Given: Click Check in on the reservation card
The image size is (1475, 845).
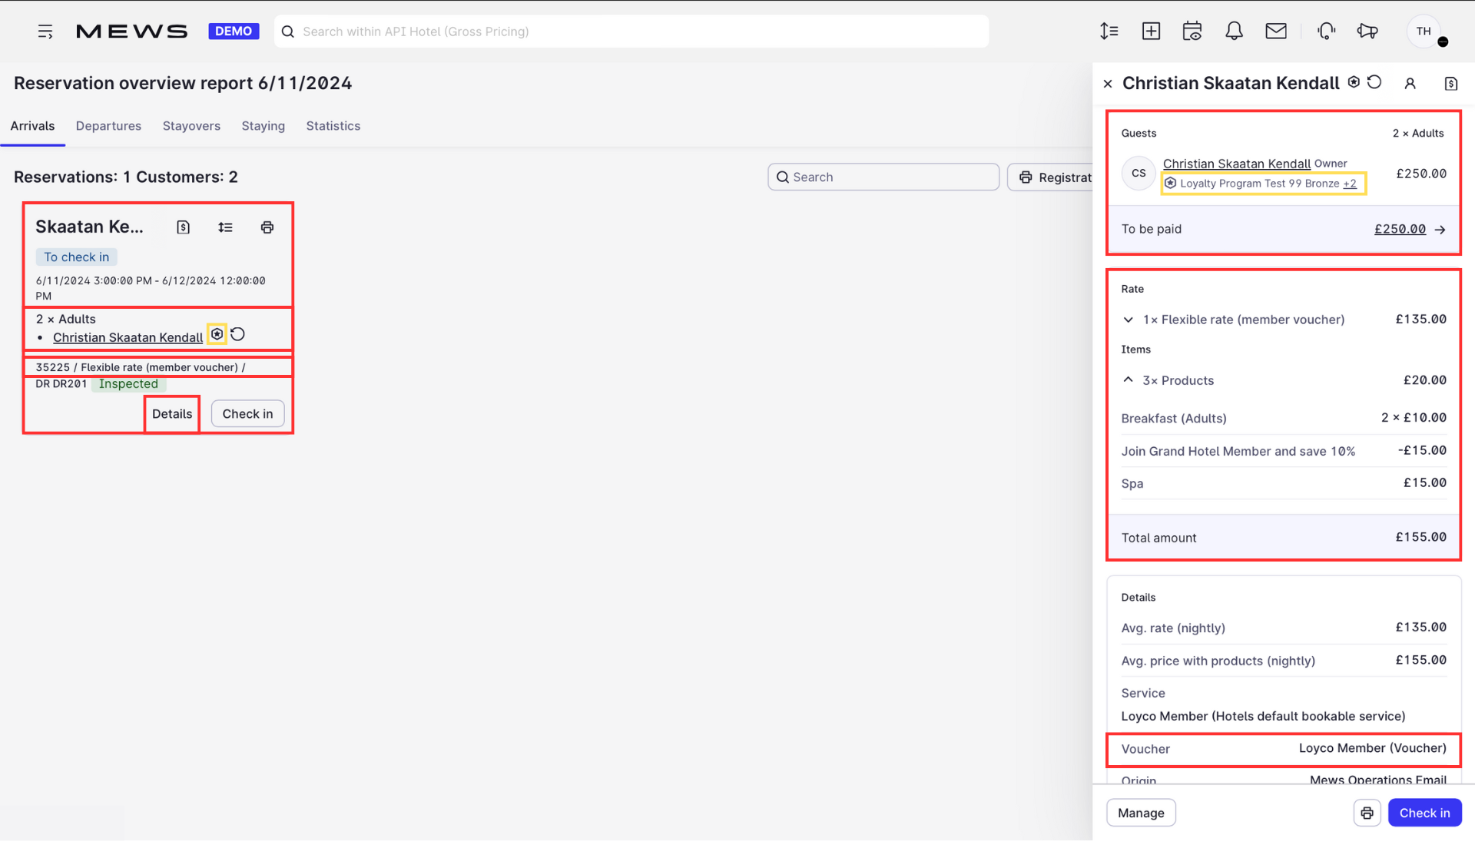Looking at the screenshot, I should pos(247,414).
